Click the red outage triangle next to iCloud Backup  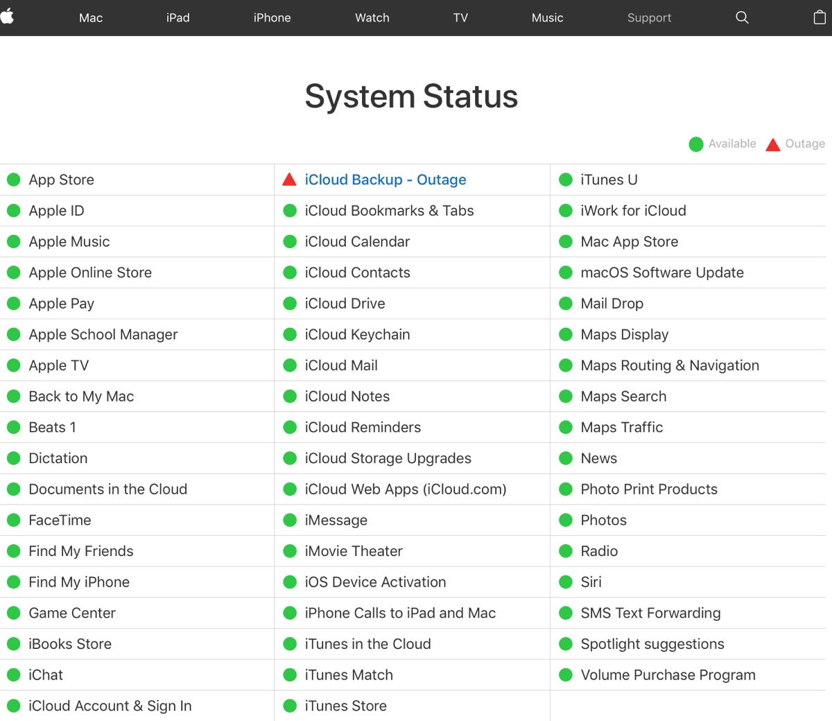coord(290,179)
